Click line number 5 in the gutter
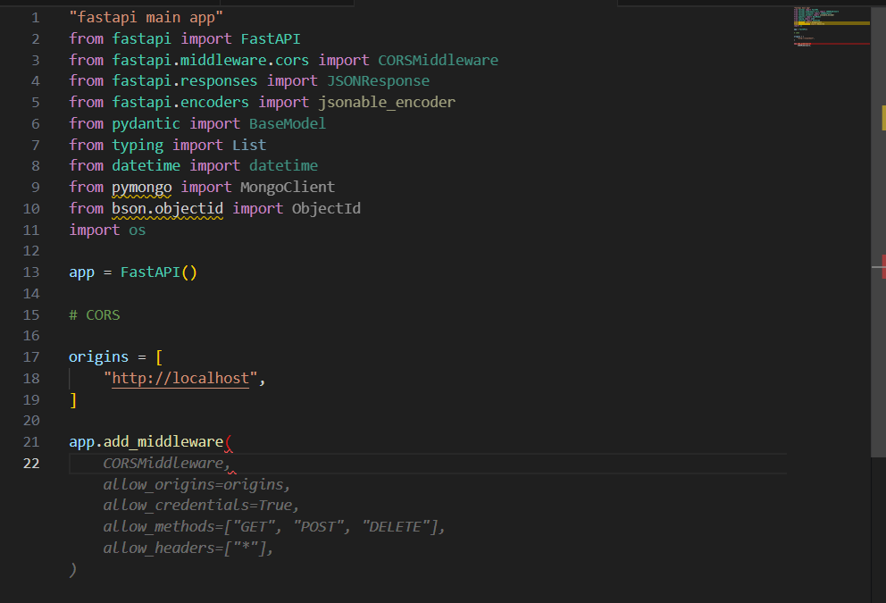The height and width of the screenshot is (603, 886). point(35,103)
